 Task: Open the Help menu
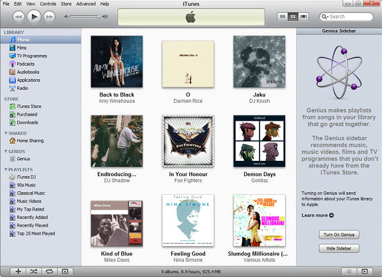click(105, 4)
